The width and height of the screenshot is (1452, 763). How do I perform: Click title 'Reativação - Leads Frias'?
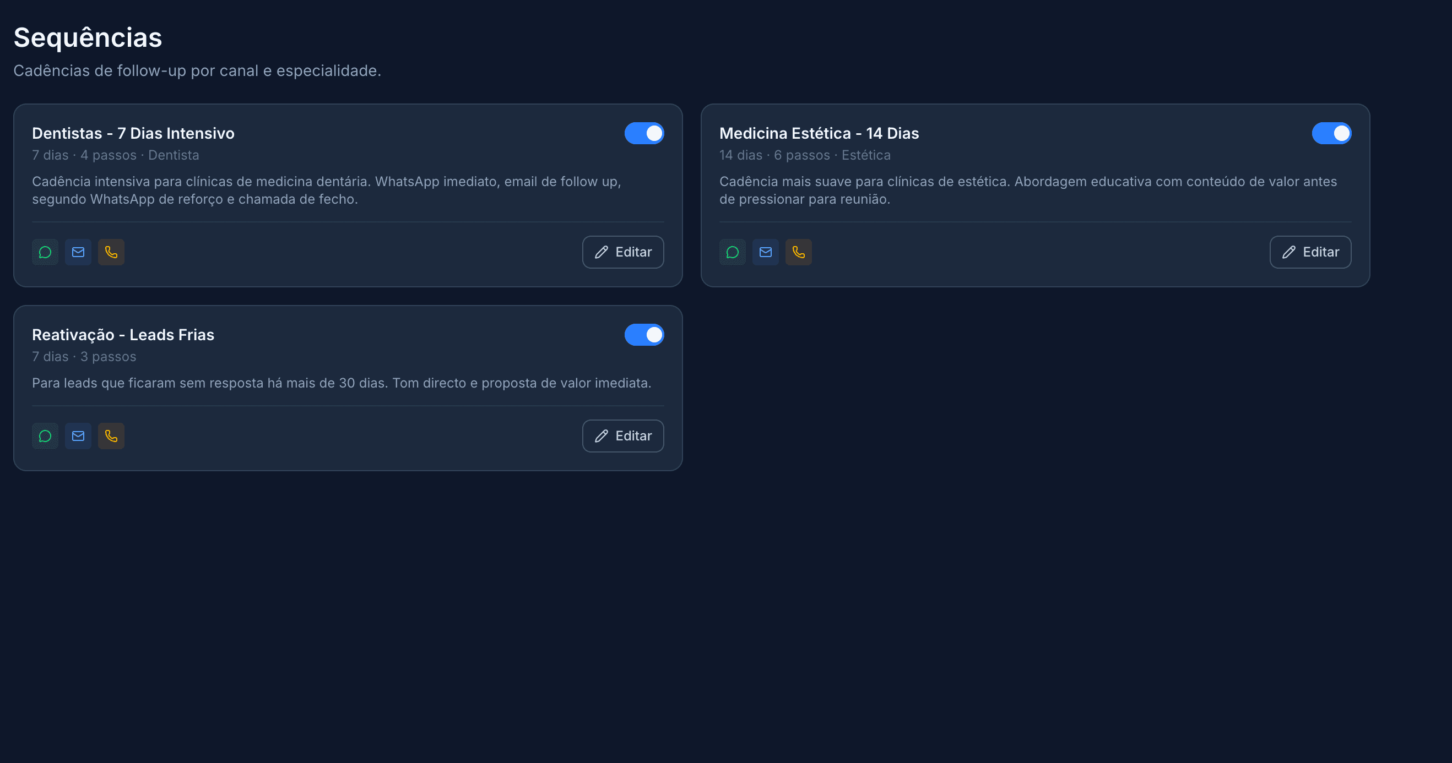coord(123,335)
